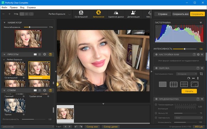Toggle the Настройки RAW section on/off
Viewport: 207px width, 129px height.
coord(157,54)
